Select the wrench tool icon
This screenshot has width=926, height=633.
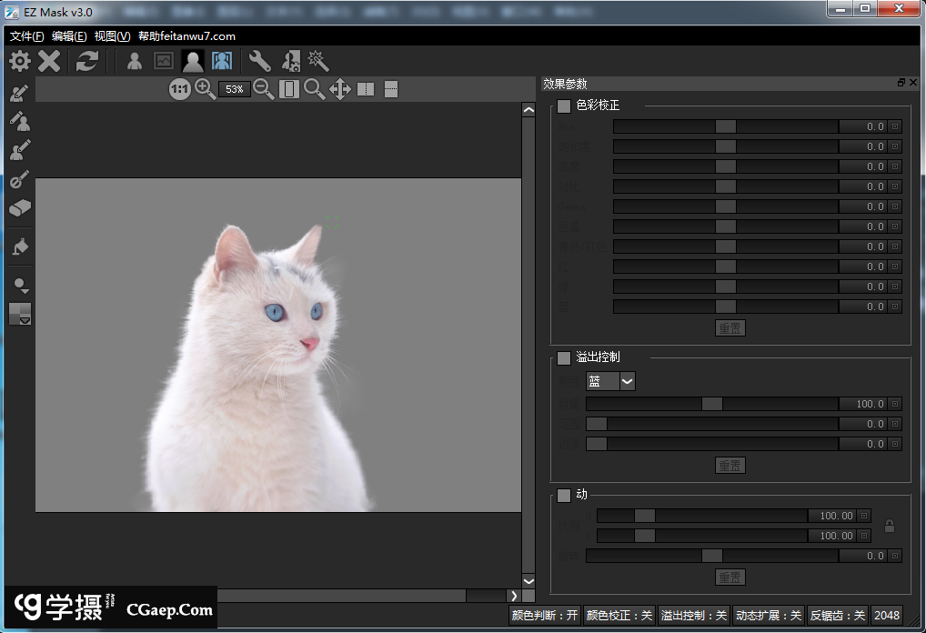tap(260, 61)
